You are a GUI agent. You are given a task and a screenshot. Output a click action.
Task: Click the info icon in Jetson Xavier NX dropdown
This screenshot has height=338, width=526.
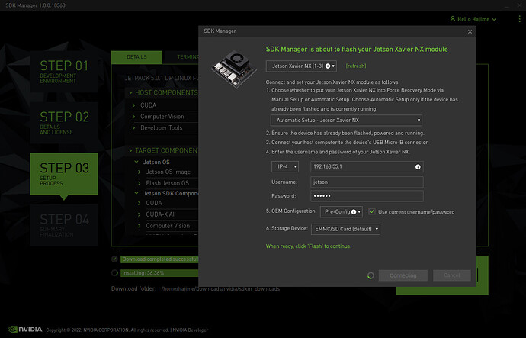click(328, 66)
